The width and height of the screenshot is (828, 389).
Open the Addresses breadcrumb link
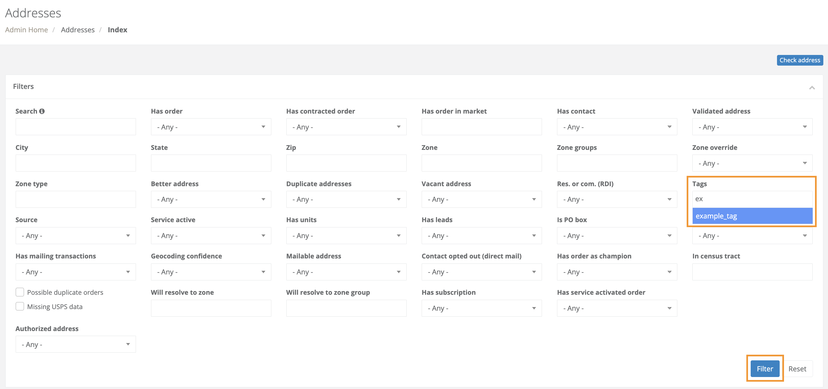(78, 30)
